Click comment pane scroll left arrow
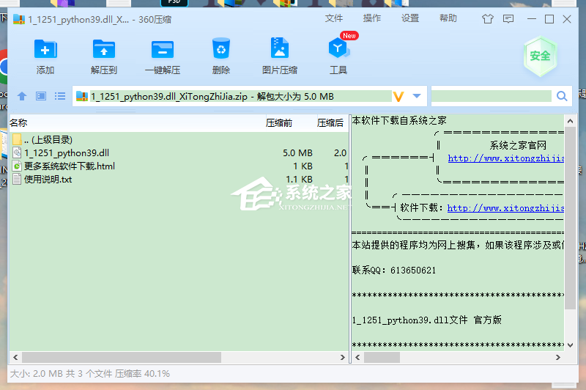This screenshot has width=586, height=390. tap(357, 358)
